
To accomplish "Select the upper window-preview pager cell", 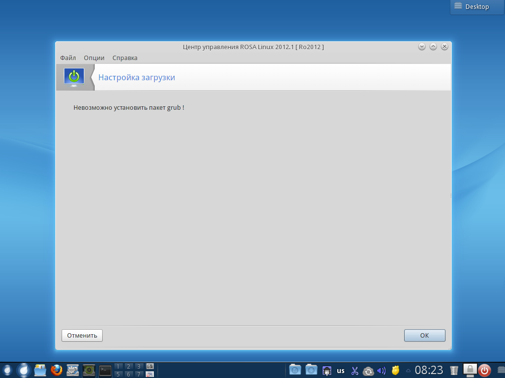I will click(x=150, y=366).
